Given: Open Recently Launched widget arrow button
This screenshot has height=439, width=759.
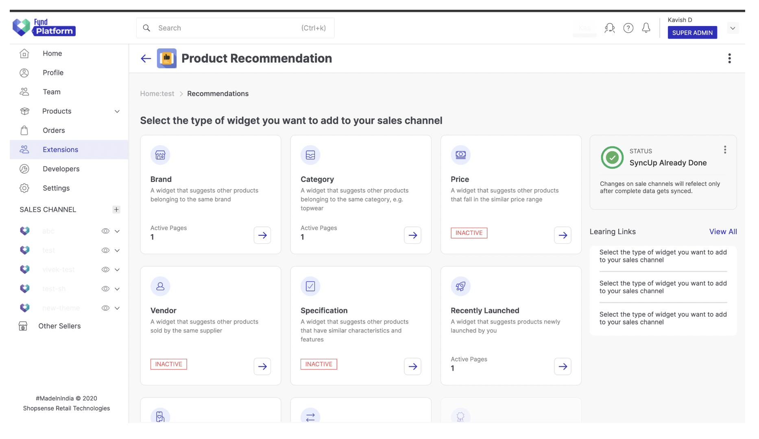Looking at the screenshot, I should [563, 366].
